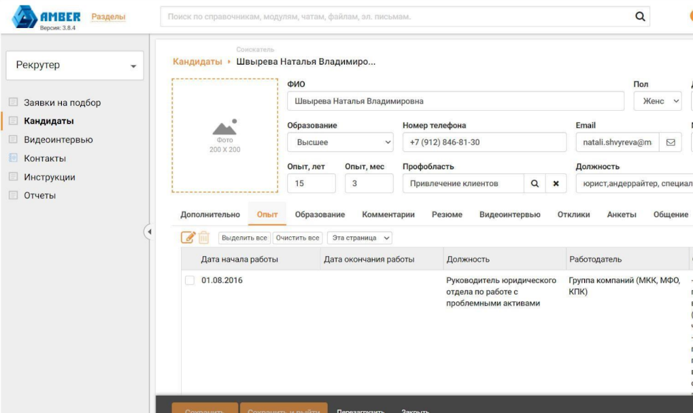
Task: Switch to the Комментарии tab
Action: point(388,215)
